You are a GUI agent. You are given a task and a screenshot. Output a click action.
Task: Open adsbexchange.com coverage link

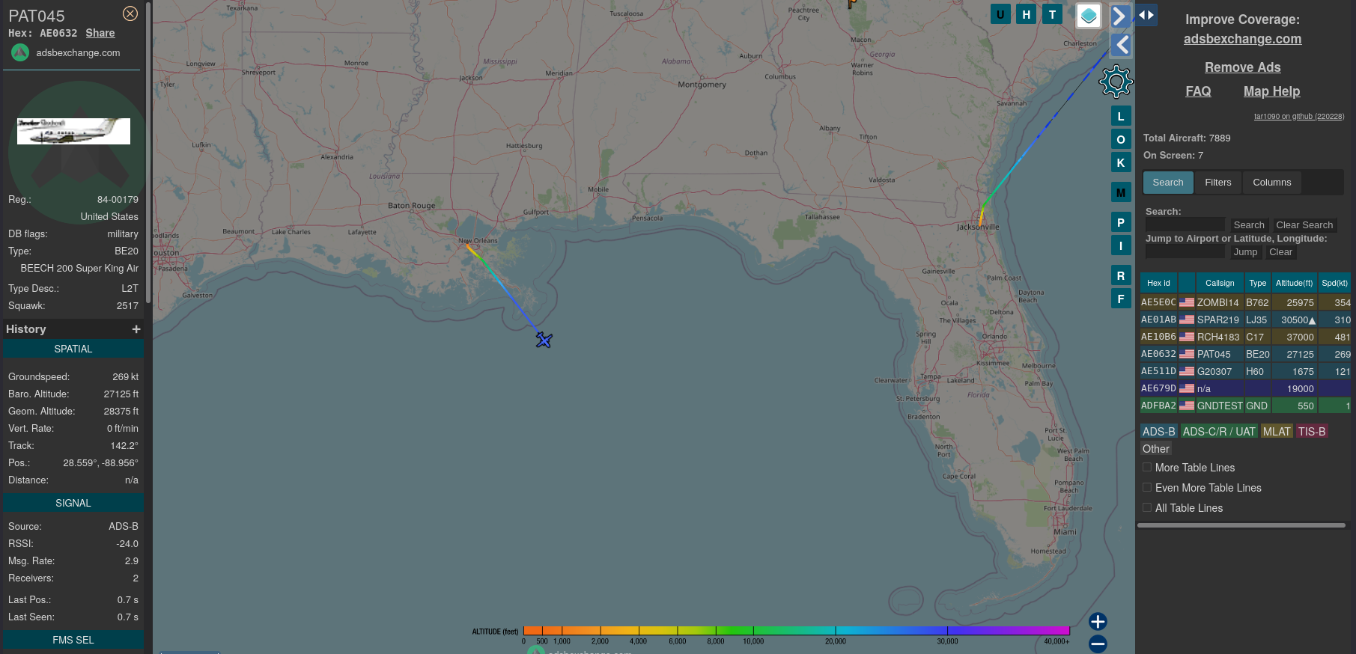[x=1242, y=39]
